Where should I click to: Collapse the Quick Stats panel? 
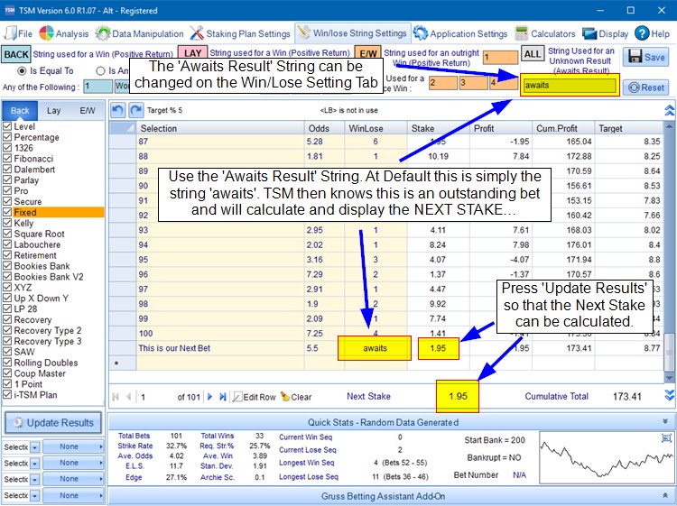(666, 421)
